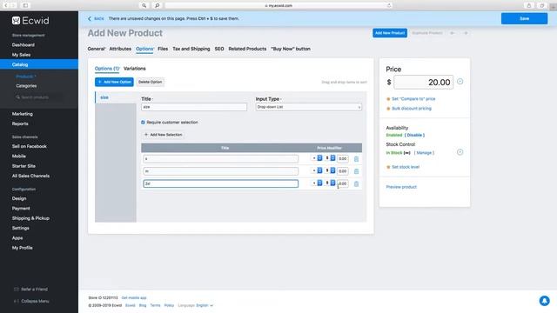557x313 pixels.
Task: Delete the 'm' selection row
Action: [356, 171]
